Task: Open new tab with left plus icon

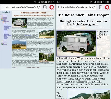Action: point(3,7)
